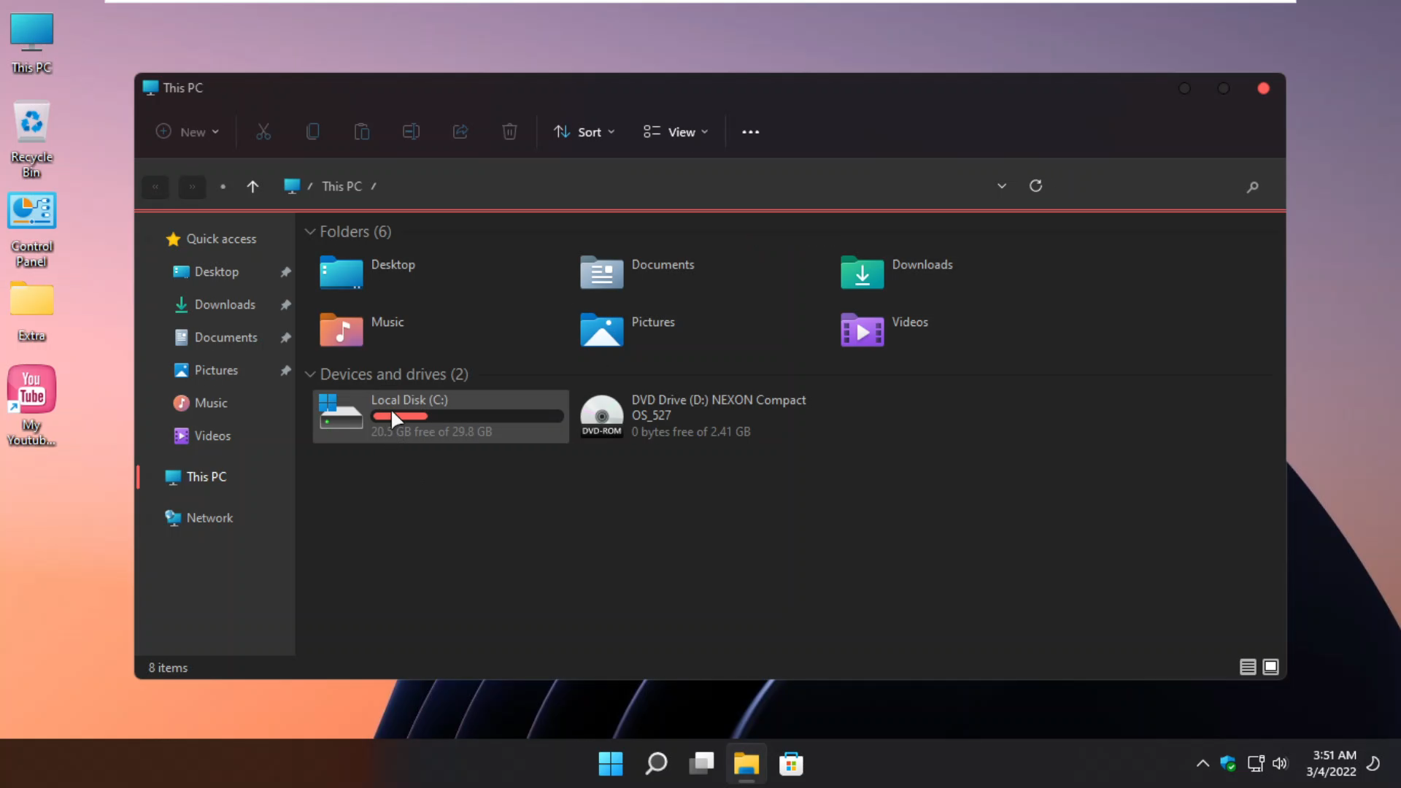Select the Control Panel desktop icon
The width and height of the screenshot is (1401, 788).
(x=31, y=231)
